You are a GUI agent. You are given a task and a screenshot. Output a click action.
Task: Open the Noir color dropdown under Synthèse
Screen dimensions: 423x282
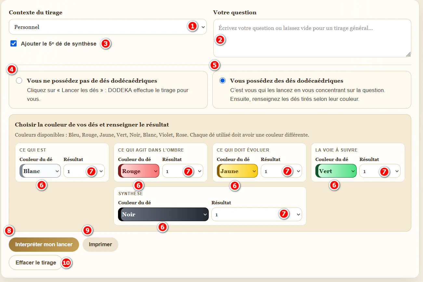tap(163, 214)
